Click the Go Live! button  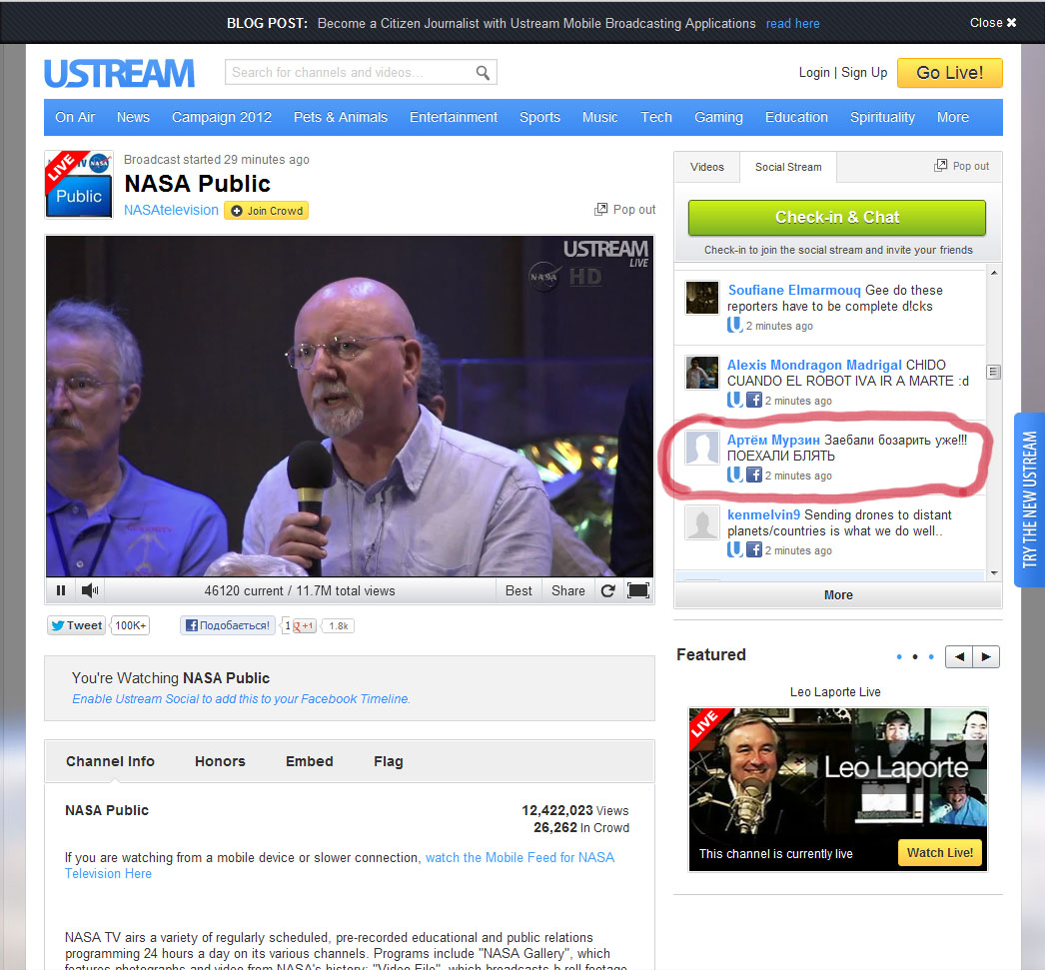pyautogui.click(x=950, y=73)
